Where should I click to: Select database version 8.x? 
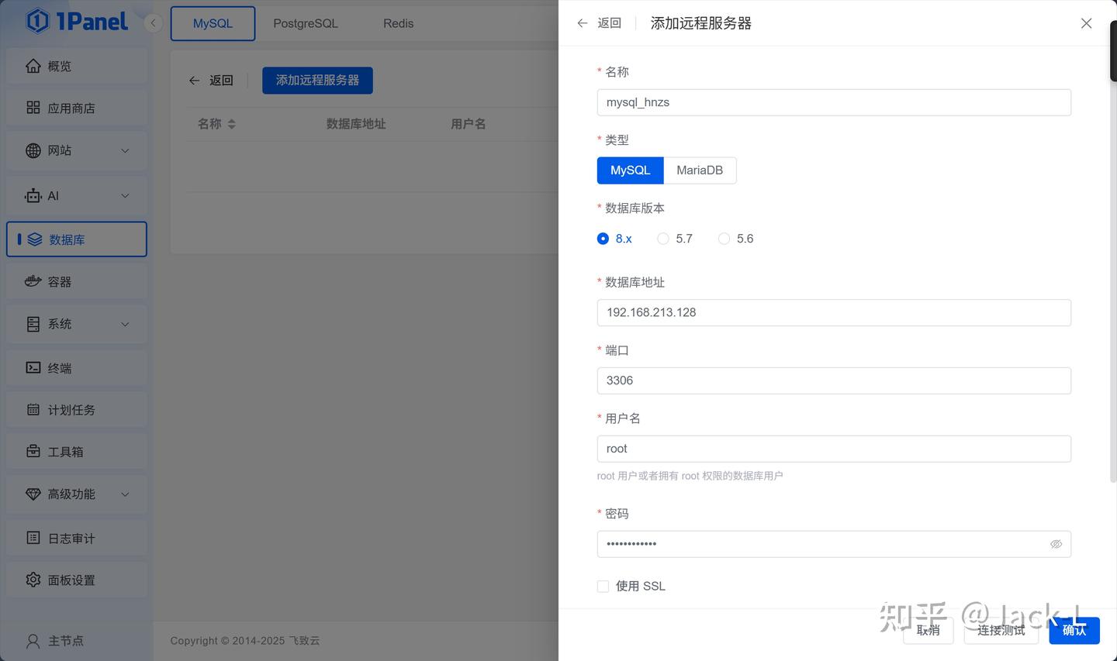coord(603,239)
